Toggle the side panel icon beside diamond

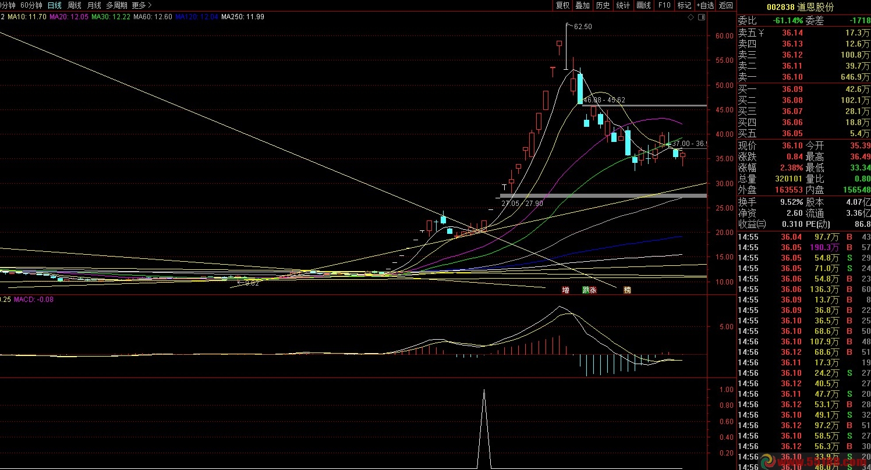tap(702, 17)
